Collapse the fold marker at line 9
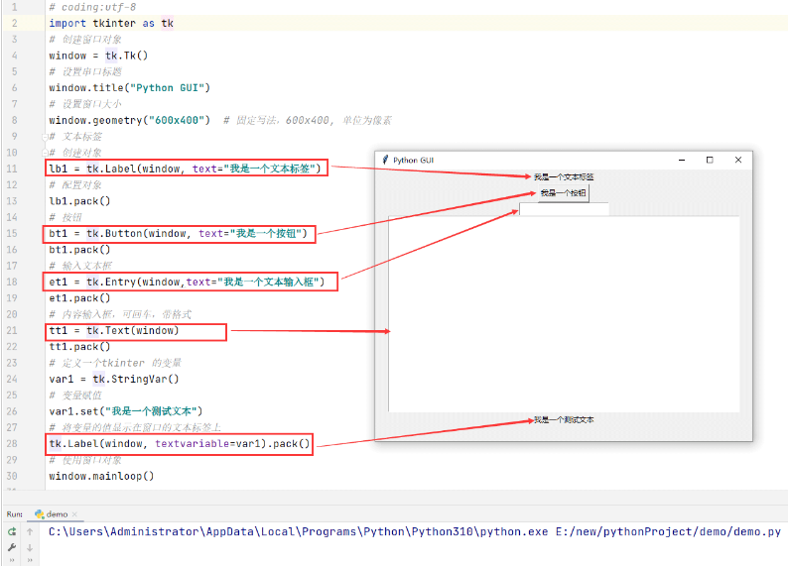 tap(45, 137)
